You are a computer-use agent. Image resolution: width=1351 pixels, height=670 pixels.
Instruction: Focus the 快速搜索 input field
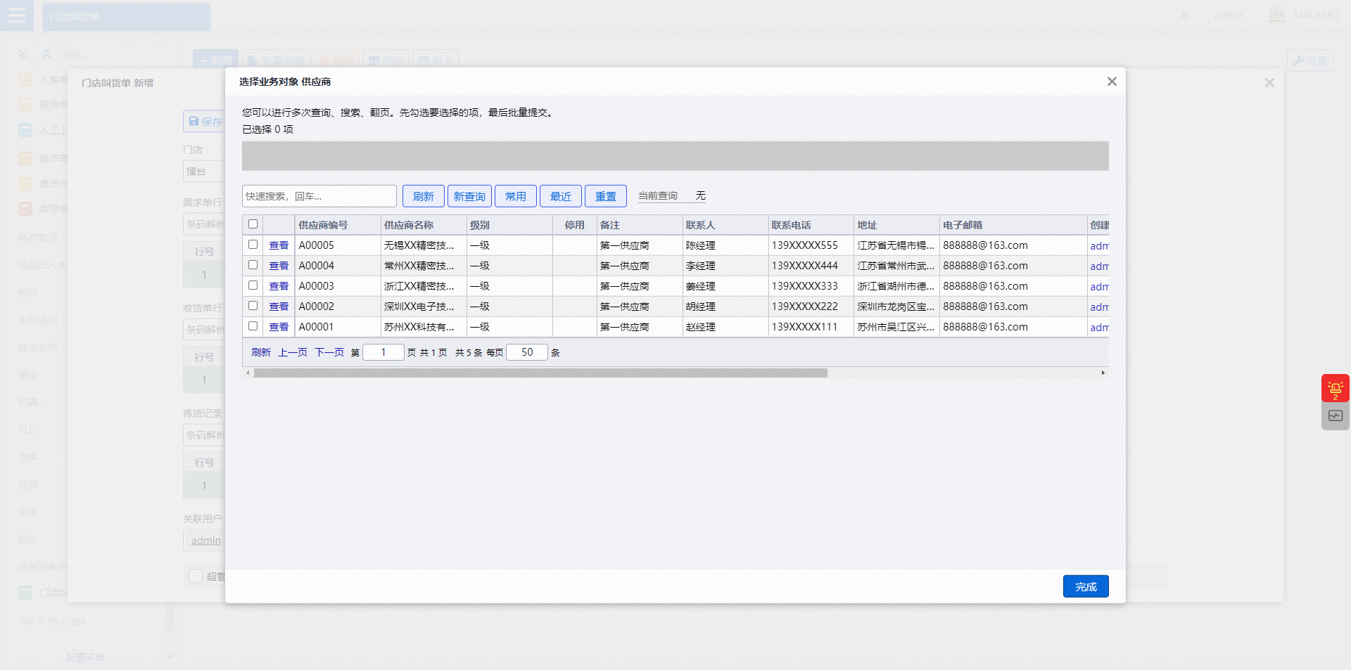click(319, 196)
